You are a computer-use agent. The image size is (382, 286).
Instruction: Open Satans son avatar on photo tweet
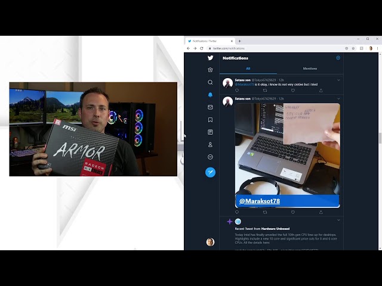(227, 101)
